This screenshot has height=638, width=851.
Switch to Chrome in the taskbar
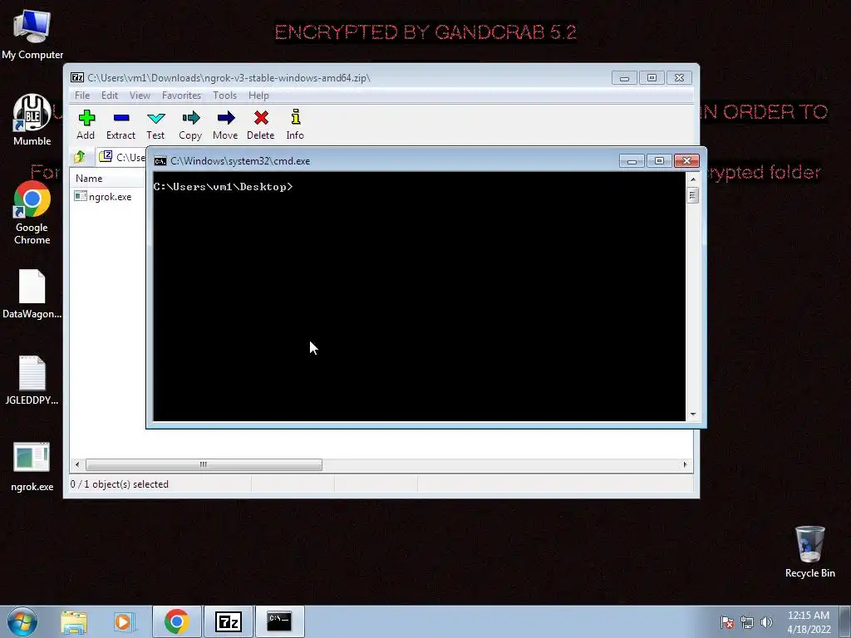[x=176, y=621]
